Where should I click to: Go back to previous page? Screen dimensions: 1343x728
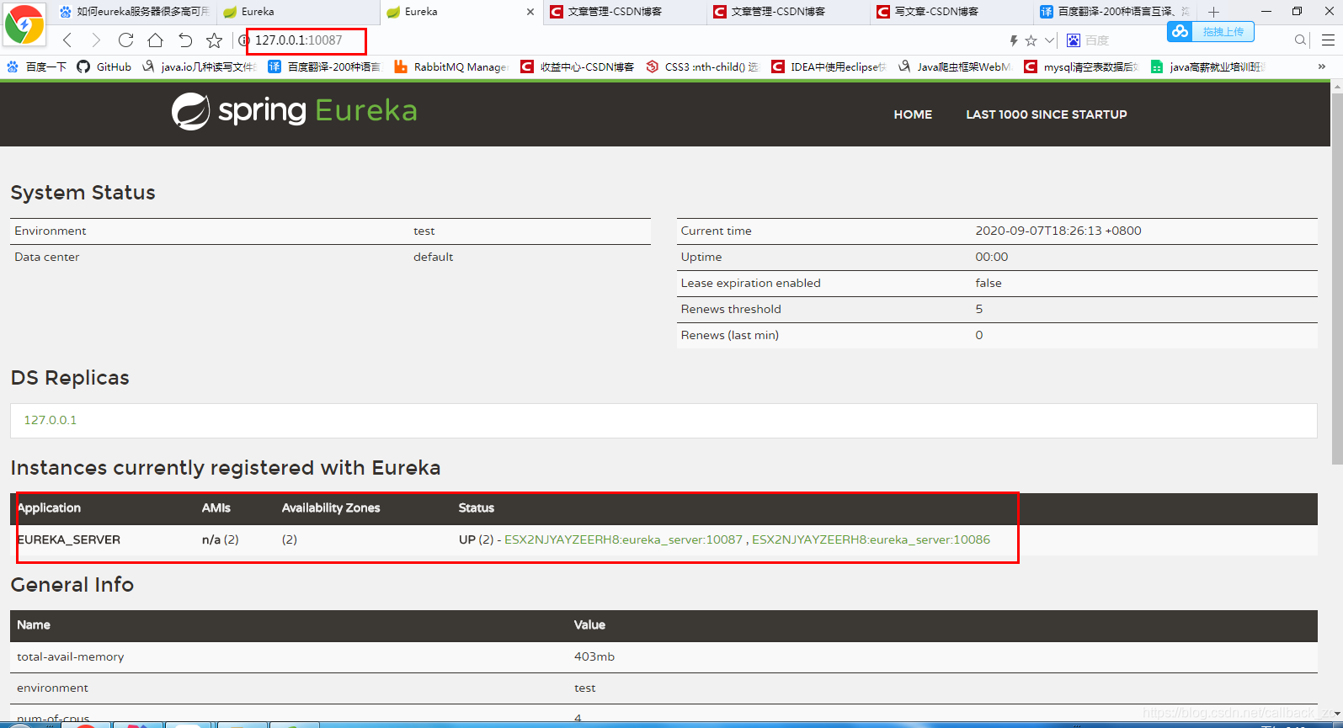coord(67,40)
